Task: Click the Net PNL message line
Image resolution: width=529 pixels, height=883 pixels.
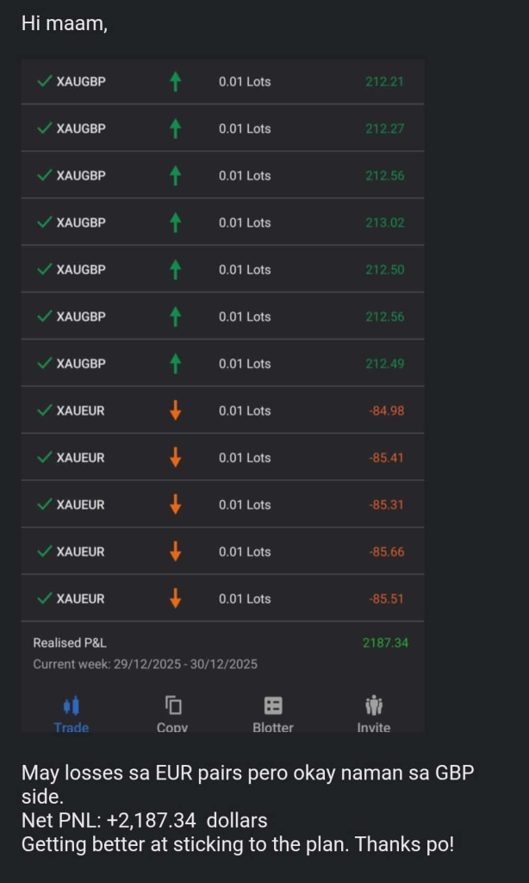Action: click(145, 820)
